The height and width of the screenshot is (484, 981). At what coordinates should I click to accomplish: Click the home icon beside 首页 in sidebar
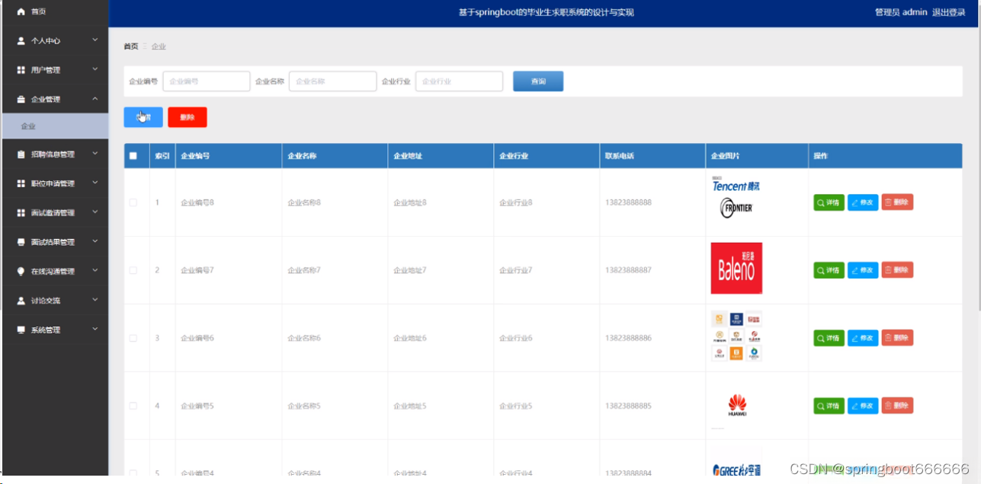[x=21, y=11]
